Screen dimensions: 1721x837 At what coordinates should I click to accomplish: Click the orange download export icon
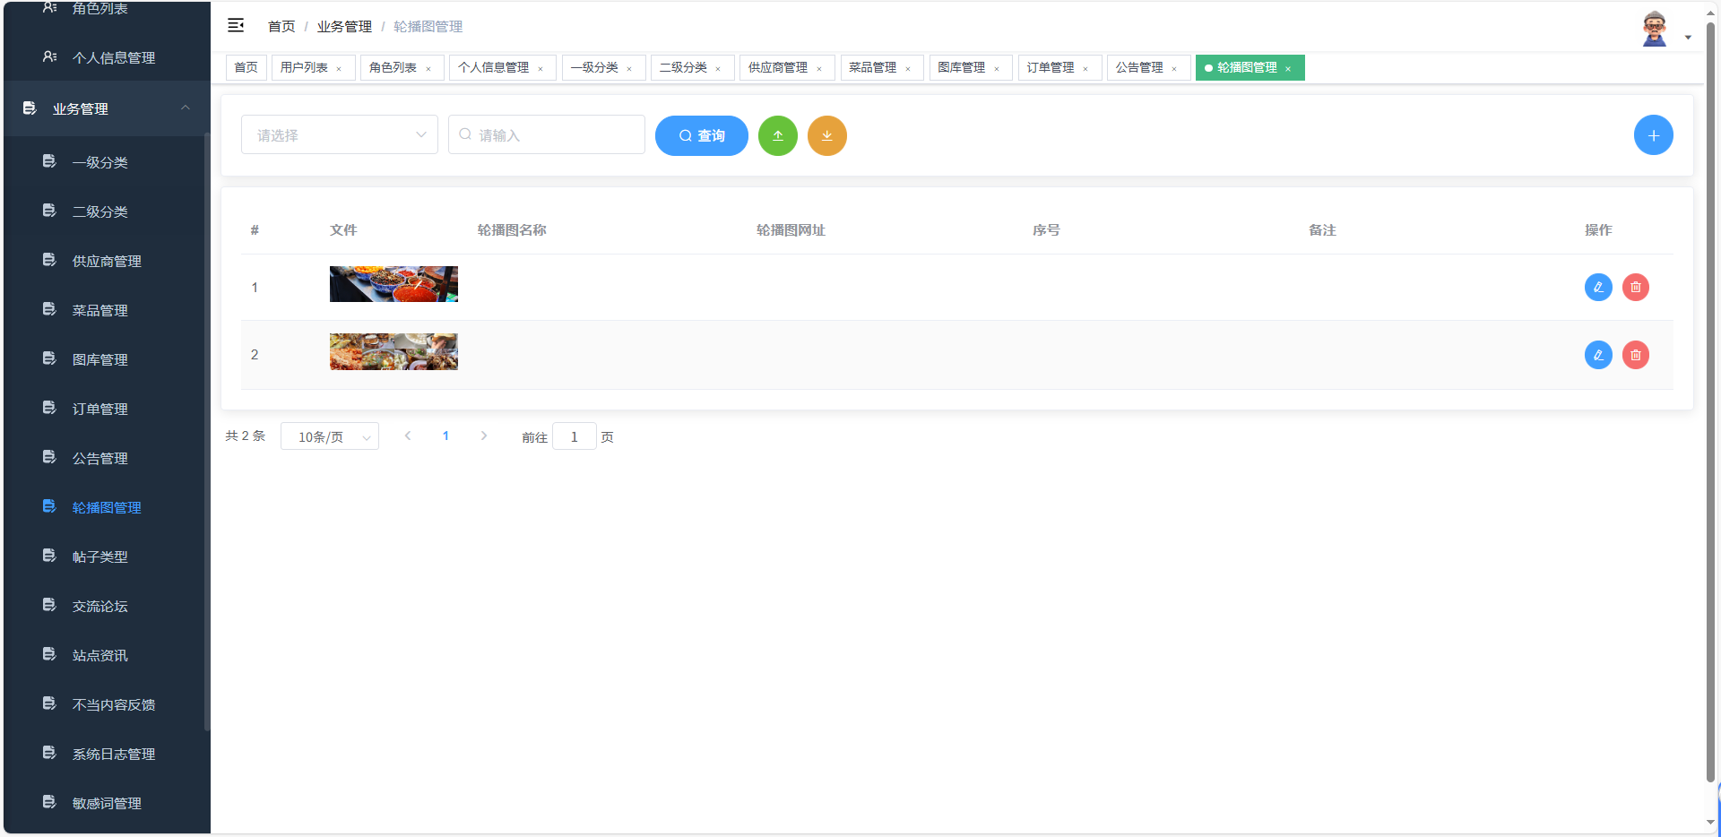(x=826, y=135)
